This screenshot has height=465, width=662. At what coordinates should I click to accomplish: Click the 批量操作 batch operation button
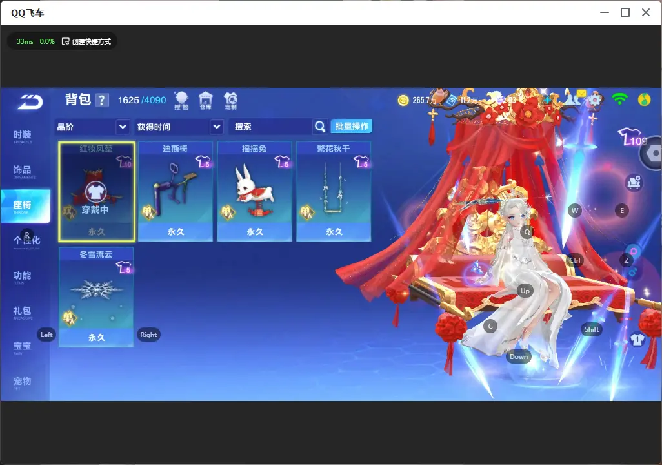pyautogui.click(x=351, y=126)
